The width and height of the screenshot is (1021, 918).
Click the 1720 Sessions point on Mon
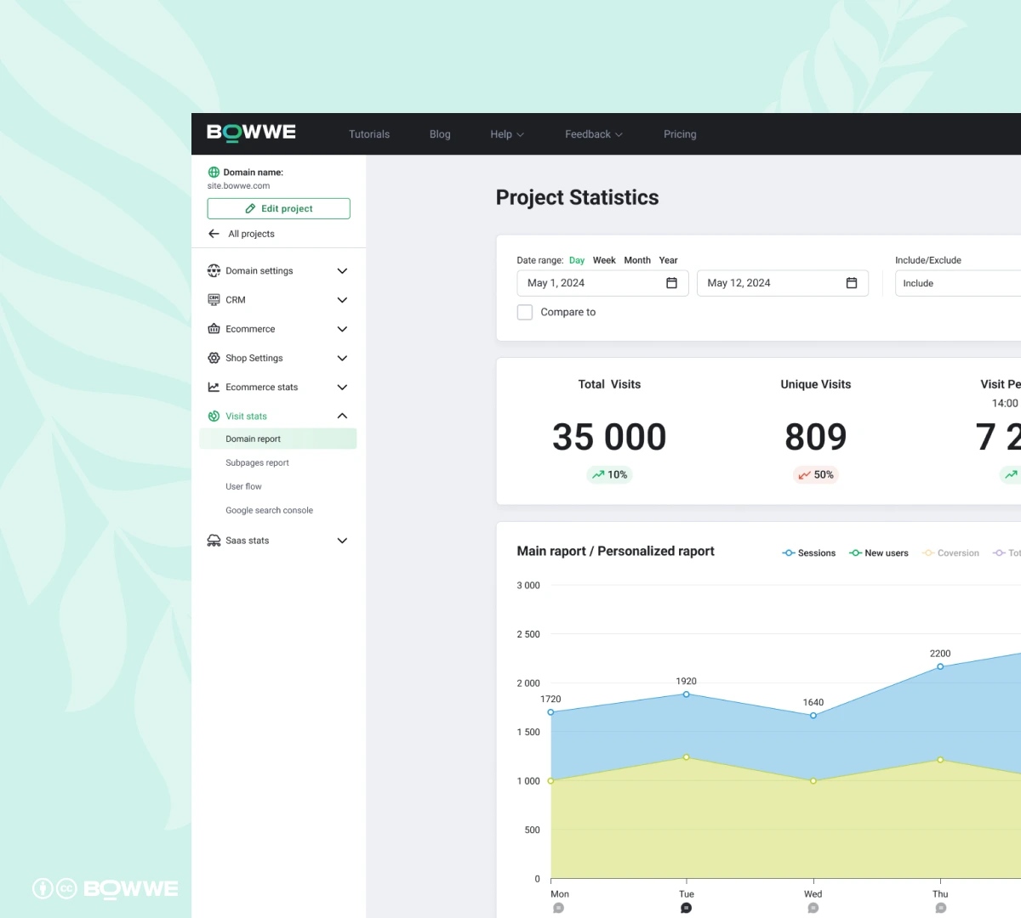click(x=551, y=712)
